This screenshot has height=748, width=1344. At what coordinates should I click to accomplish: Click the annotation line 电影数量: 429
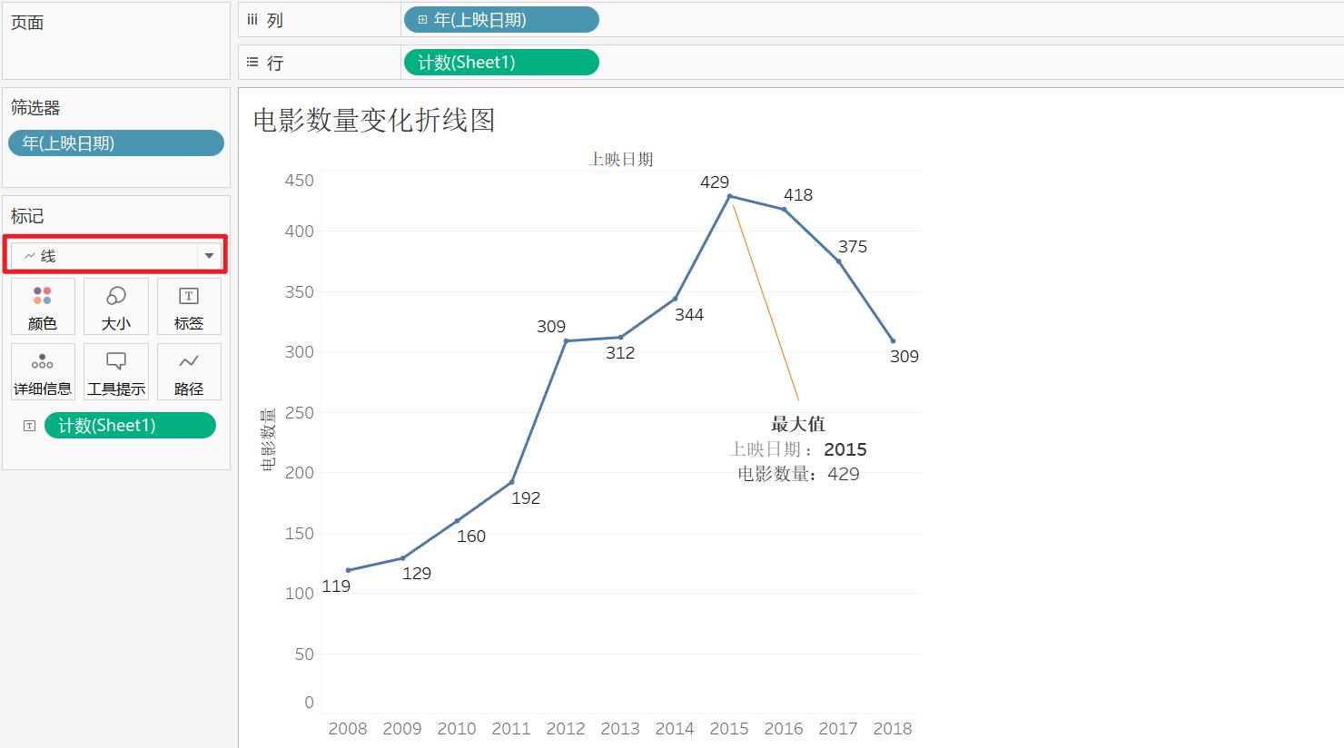click(x=798, y=474)
